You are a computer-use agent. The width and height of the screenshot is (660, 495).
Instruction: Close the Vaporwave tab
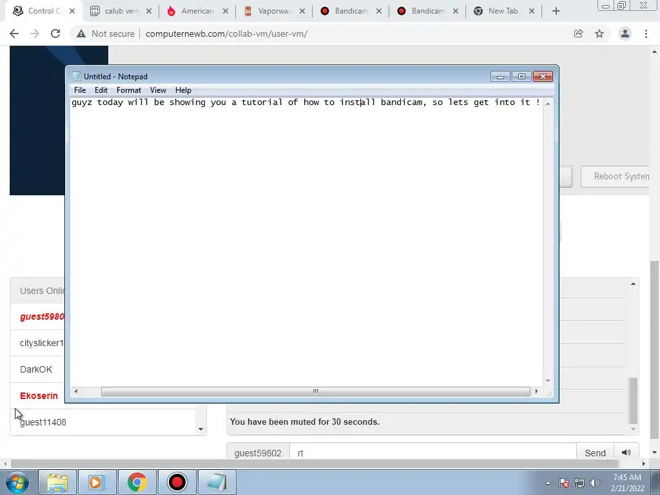302,12
